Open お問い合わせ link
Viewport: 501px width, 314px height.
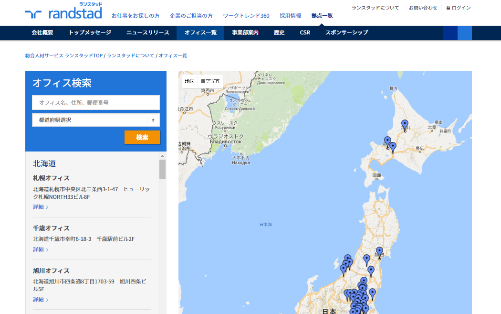click(x=423, y=8)
